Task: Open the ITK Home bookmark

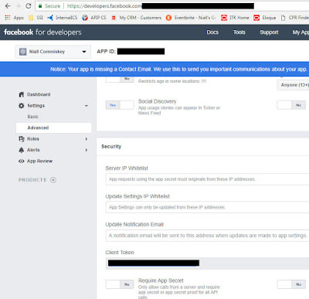Action: tap(235, 18)
